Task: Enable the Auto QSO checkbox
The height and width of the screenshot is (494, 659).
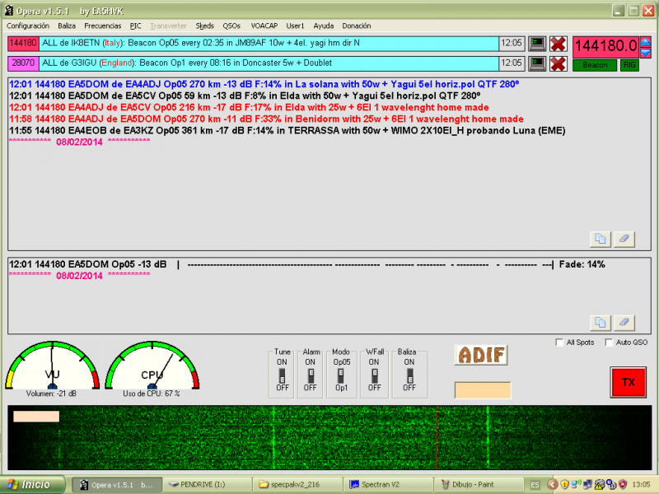Action: coord(609,343)
